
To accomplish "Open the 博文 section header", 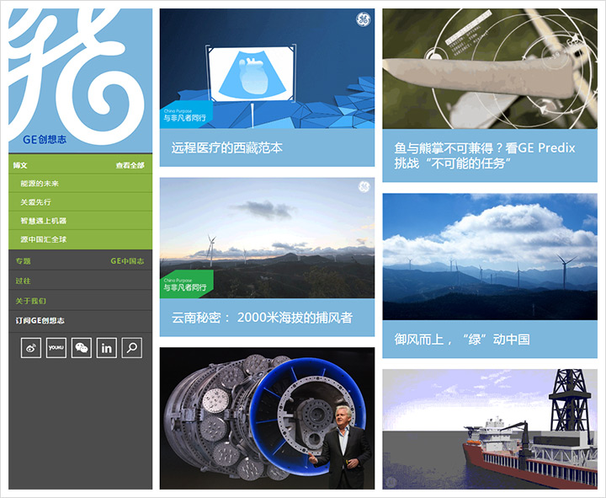I will (x=20, y=165).
